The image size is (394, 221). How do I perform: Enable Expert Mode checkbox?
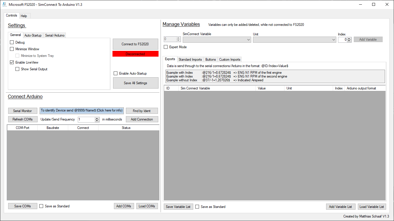[x=166, y=47]
